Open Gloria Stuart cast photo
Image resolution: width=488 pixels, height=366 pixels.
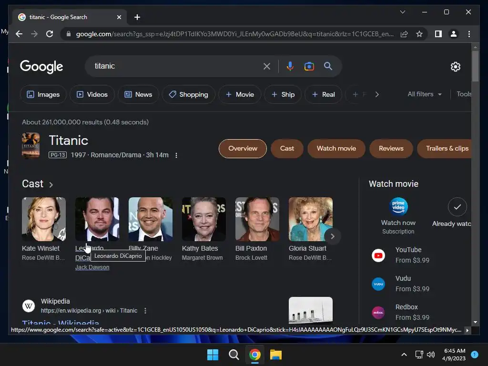pos(311,219)
